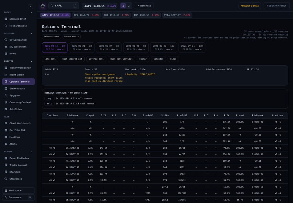Click the News document icon

[6, 54]
